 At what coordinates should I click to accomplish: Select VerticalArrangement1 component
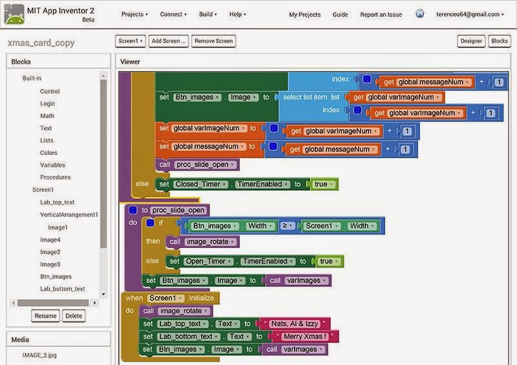(69, 214)
